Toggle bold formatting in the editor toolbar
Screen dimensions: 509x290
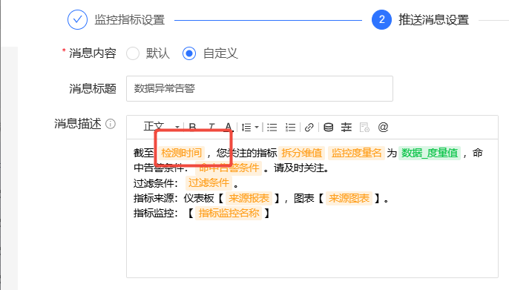[x=192, y=127]
